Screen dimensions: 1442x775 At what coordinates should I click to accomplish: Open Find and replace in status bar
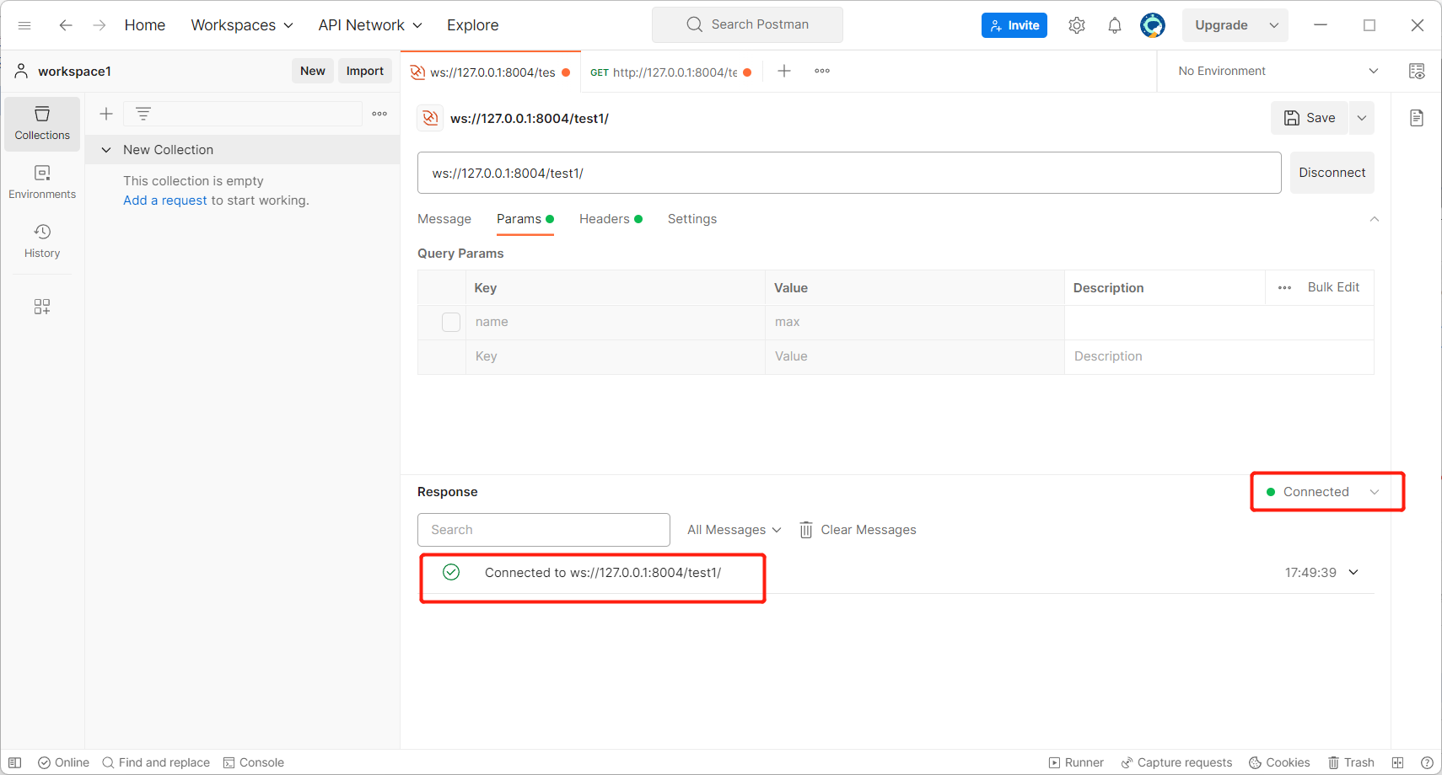click(156, 762)
